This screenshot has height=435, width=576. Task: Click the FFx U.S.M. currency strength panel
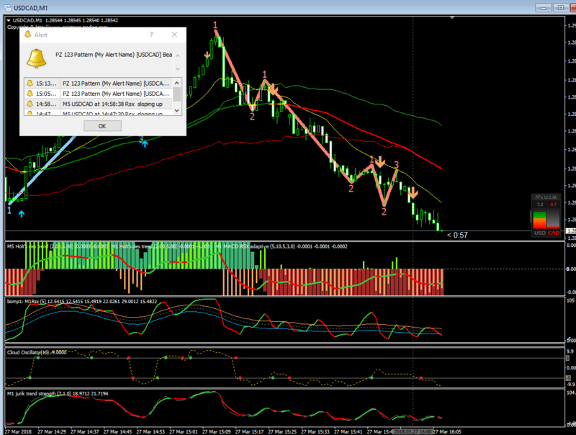point(546,215)
